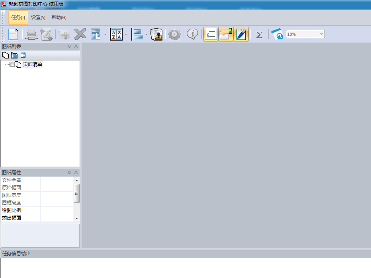
Task: Toggle the numbered list panel button
Action: pos(211,34)
